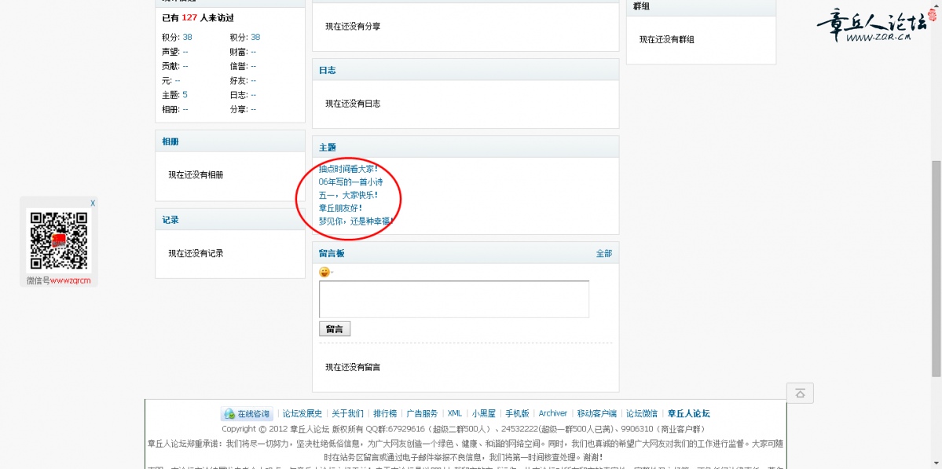942x469 pixels.
Task: Open the XML footer link
Action: 455,414
